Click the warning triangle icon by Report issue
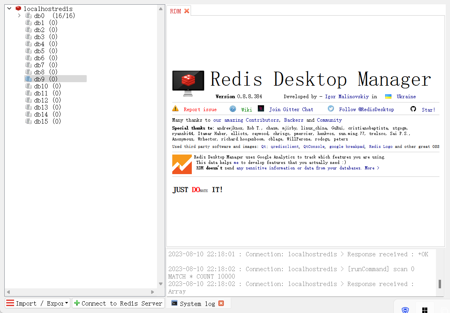Image resolution: width=450 pixels, height=313 pixels. click(175, 109)
